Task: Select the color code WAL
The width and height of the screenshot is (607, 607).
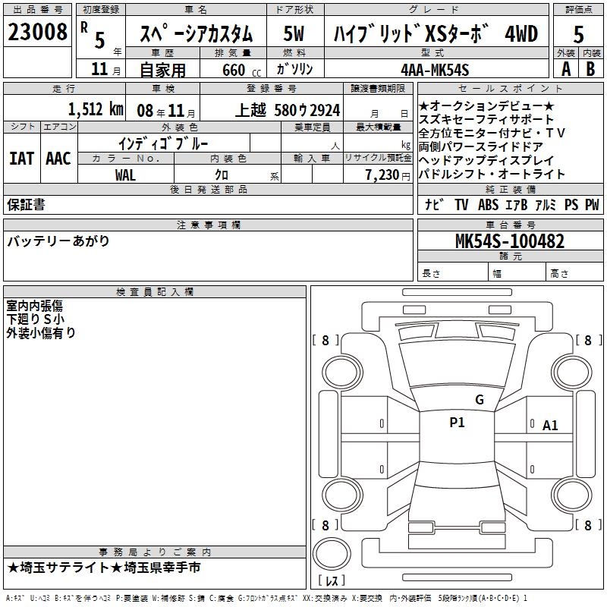Action: coord(125,174)
